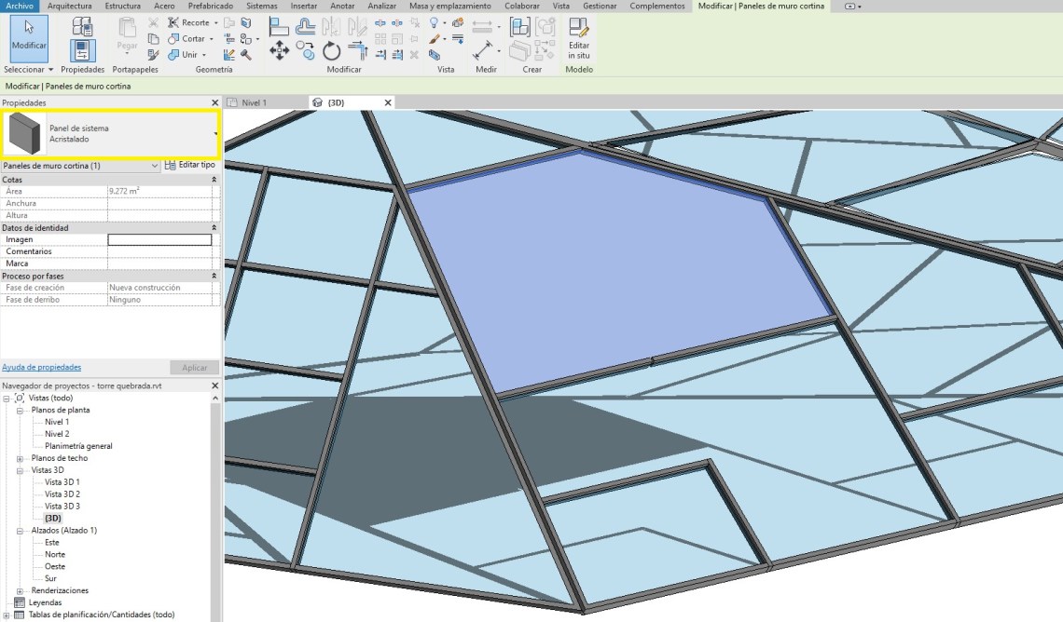Click the Unir geometry tool
The image size is (1063, 622).
[189, 54]
